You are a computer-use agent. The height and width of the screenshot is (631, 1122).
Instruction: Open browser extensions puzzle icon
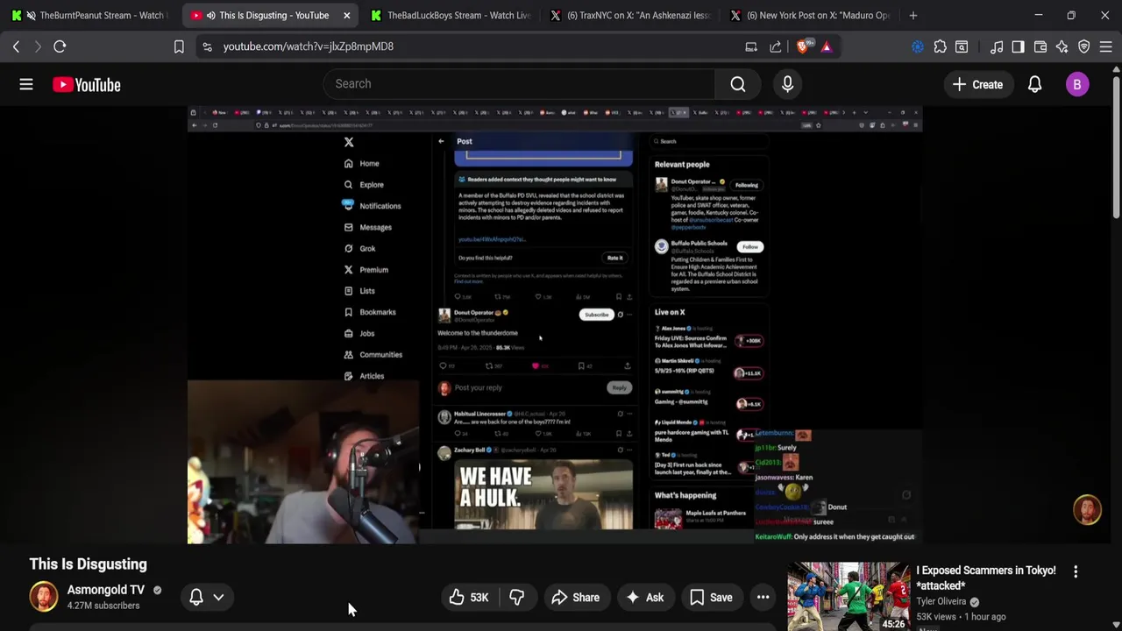point(940,46)
